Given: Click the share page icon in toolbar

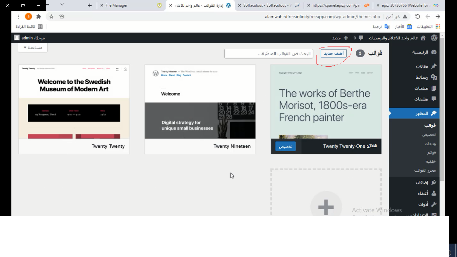Looking at the screenshot, I should [x=62, y=16].
